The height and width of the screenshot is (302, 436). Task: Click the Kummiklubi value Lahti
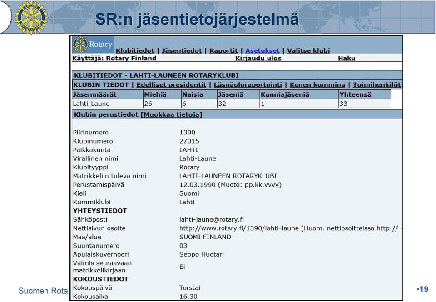click(187, 202)
